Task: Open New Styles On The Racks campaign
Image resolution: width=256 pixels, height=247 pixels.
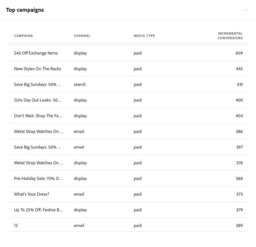Action: pyautogui.click(x=38, y=69)
